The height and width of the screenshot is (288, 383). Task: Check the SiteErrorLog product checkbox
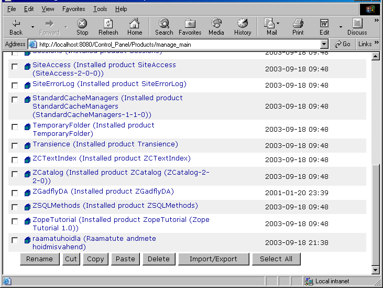click(15, 86)
